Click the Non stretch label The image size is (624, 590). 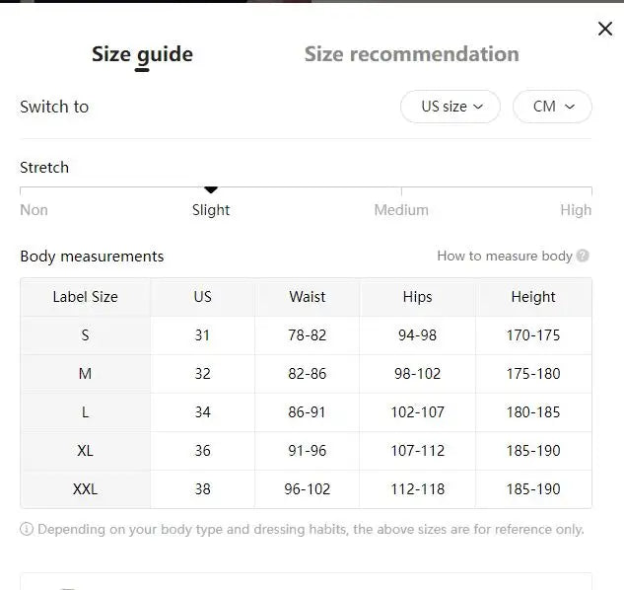tap(34, 210)
